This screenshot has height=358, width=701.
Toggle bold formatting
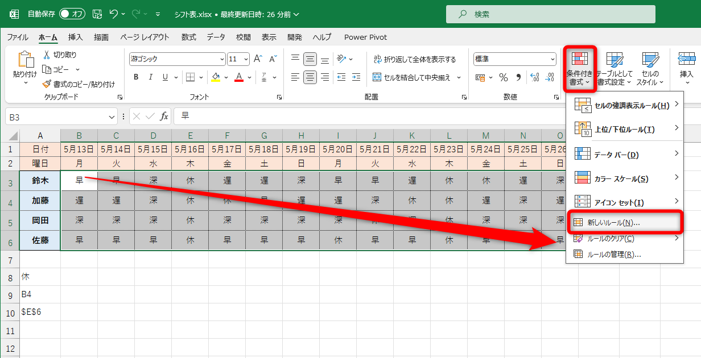(136, 77)
